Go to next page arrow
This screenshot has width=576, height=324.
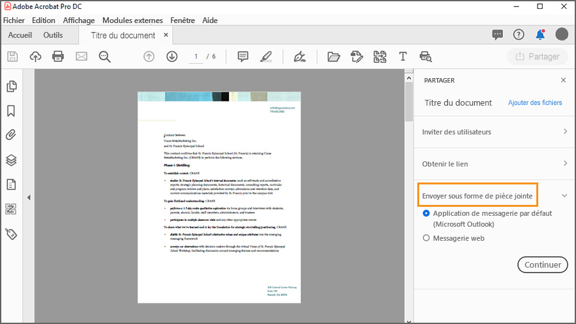click(x=172, y=56)
